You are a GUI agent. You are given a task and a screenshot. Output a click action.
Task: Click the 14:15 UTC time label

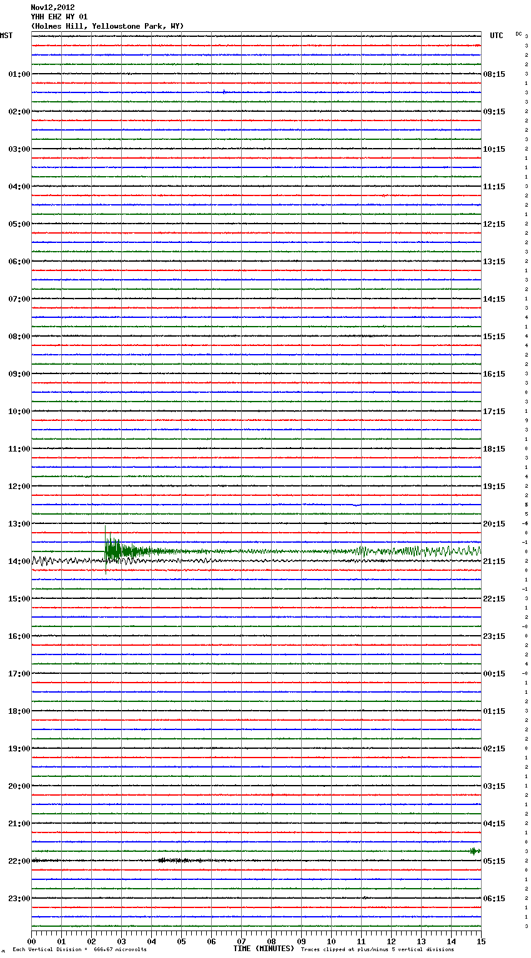click(x=494, y=299)
